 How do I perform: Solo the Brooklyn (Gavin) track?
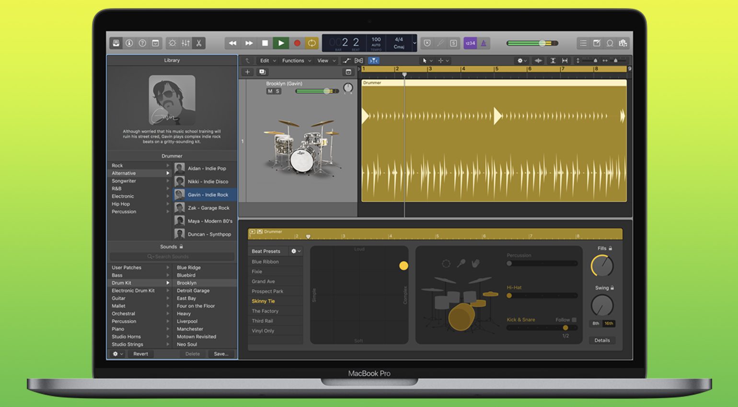277,91
